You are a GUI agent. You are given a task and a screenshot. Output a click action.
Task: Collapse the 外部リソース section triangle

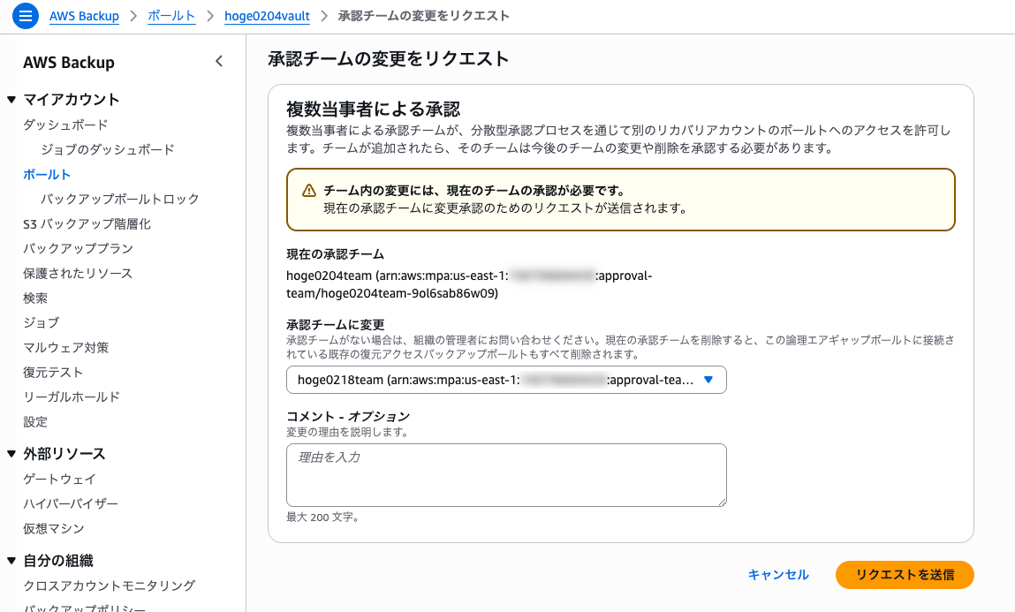[x=11, y=454]
